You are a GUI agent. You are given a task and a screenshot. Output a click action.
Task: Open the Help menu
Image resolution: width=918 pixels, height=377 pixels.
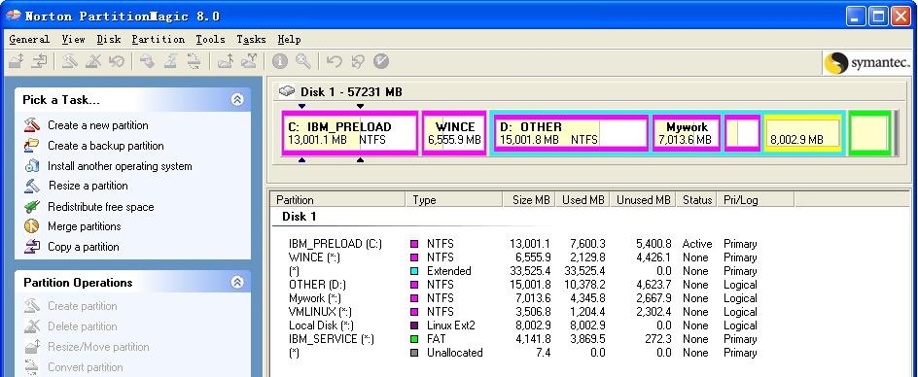pyautogui.click(x=289, y=39)
